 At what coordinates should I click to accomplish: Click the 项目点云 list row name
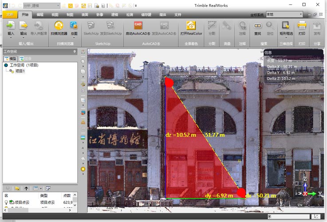click(22, 202)
